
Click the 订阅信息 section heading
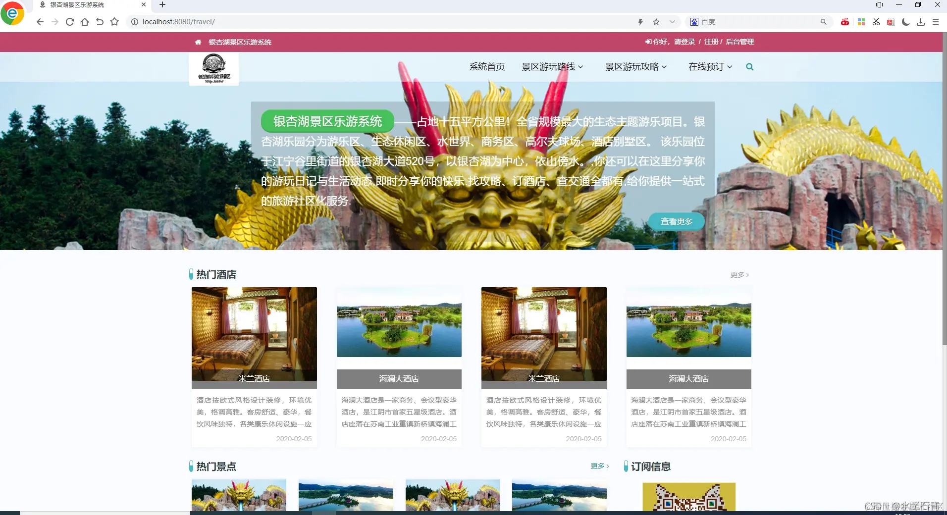click(x=651, y=466)
